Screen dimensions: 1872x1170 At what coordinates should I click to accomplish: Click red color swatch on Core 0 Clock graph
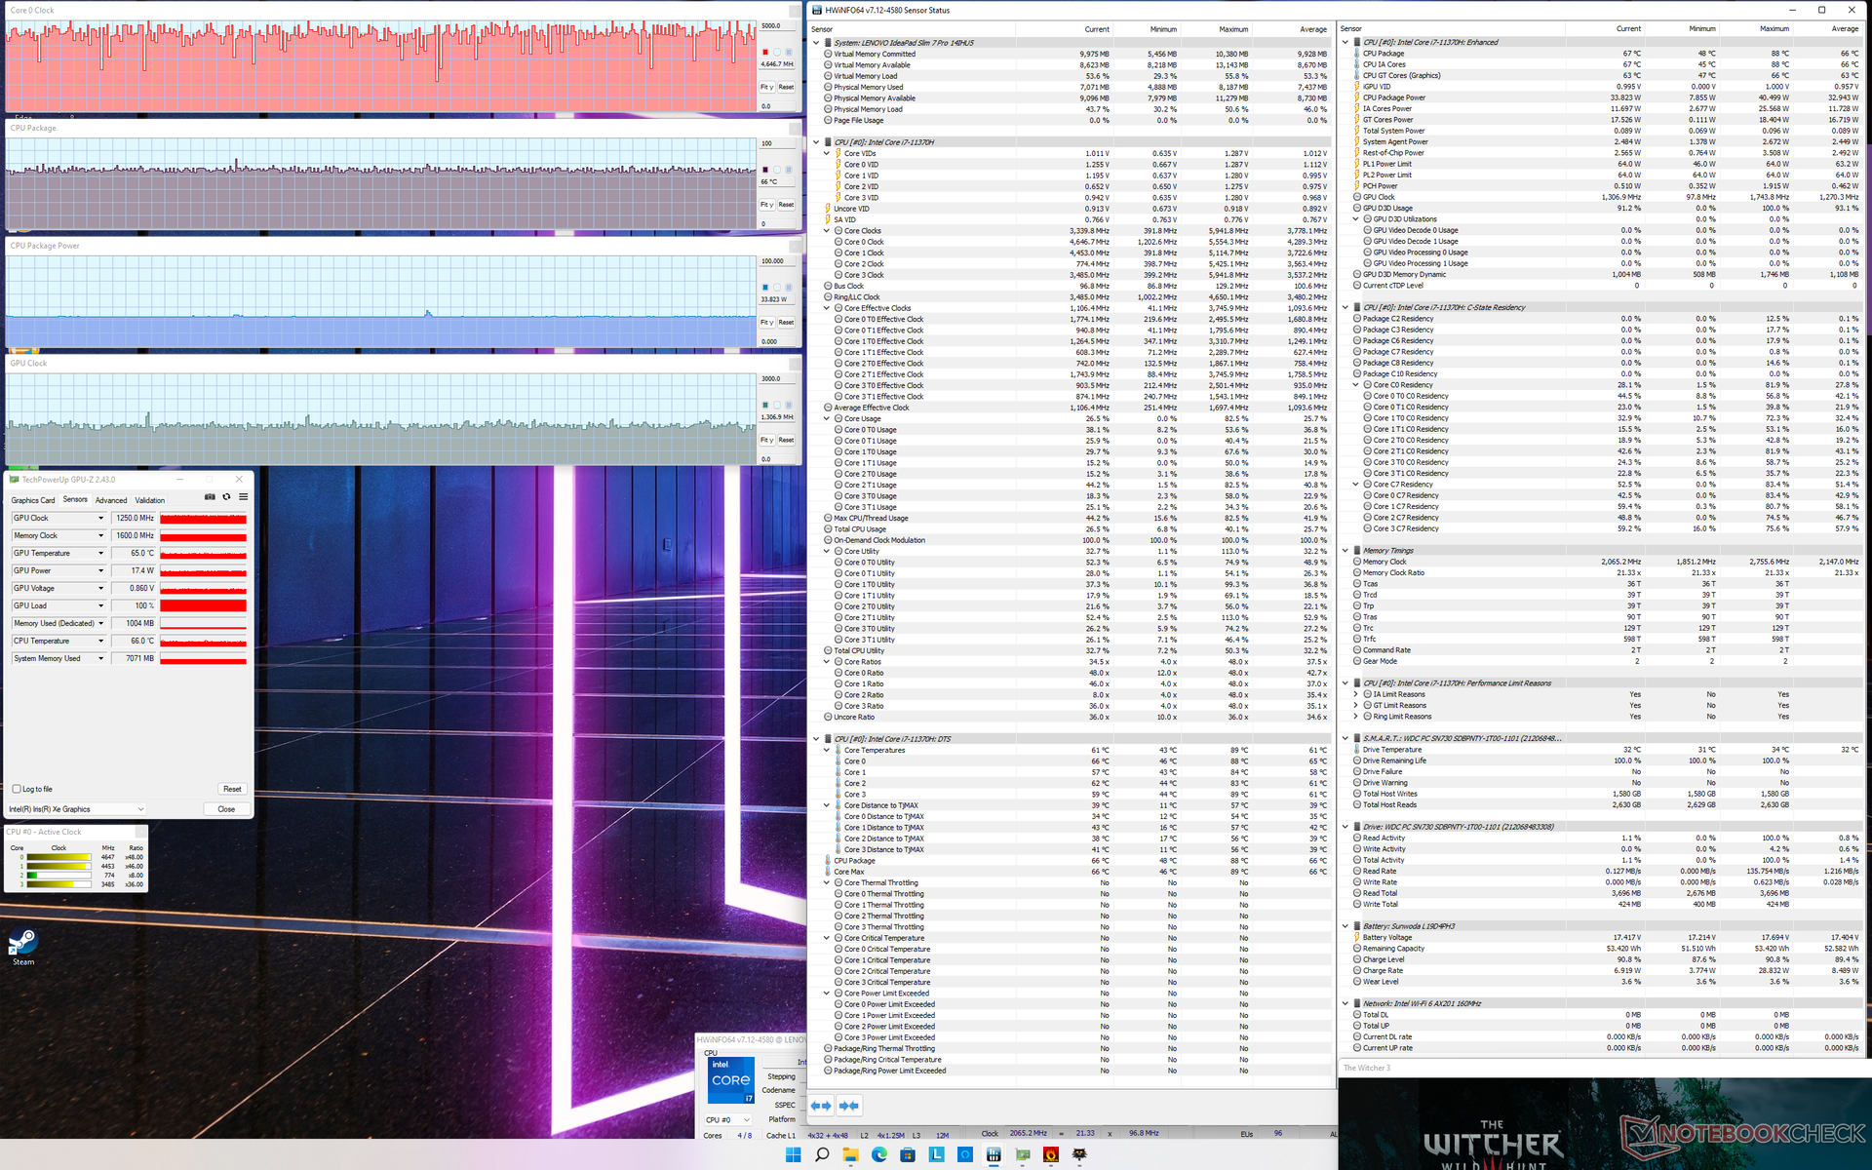point(765,52)
